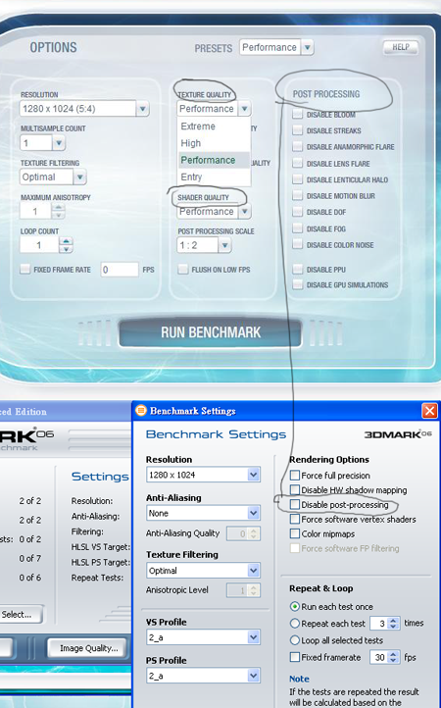This screenshot has height=708, width=441.
Task: Select Repeat each test radio button
Action: (x=295, y=624)
